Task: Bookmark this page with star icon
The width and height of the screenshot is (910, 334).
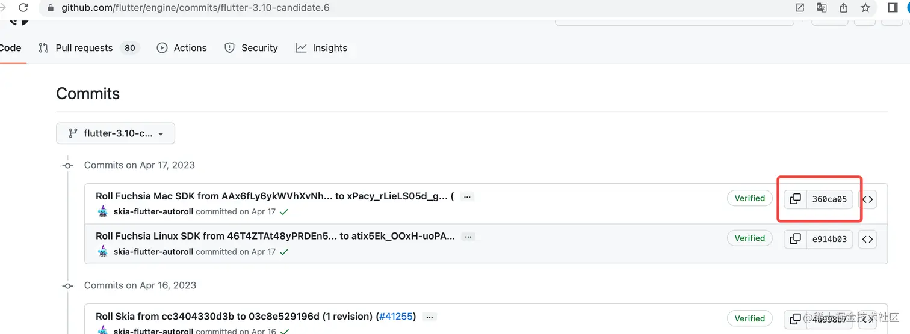Action: pyautogui.click(x=865, y=8)
